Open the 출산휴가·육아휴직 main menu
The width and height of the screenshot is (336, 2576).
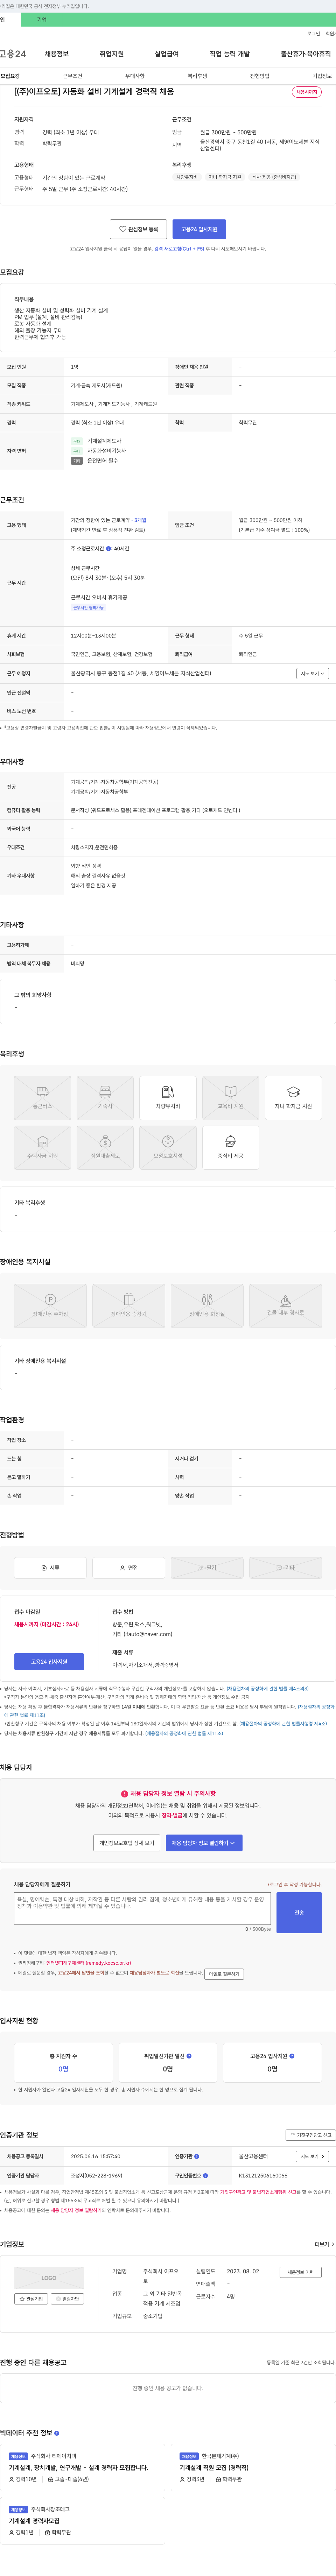click(x=306, y=54)
